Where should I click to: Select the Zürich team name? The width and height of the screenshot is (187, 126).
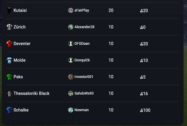click(x=20, y=27)
